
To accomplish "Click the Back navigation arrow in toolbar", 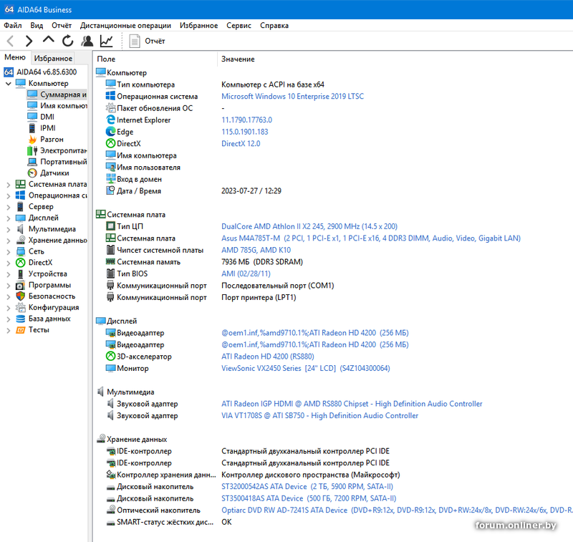I will click(10, 42).
